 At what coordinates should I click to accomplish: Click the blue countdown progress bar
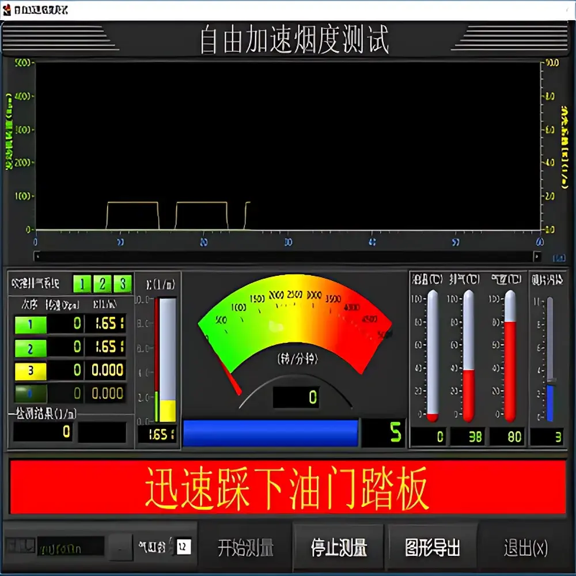[270, 433]
